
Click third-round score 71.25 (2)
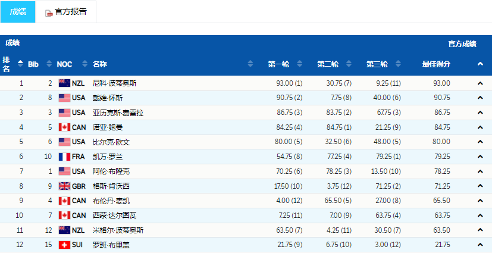pos(388,186)
